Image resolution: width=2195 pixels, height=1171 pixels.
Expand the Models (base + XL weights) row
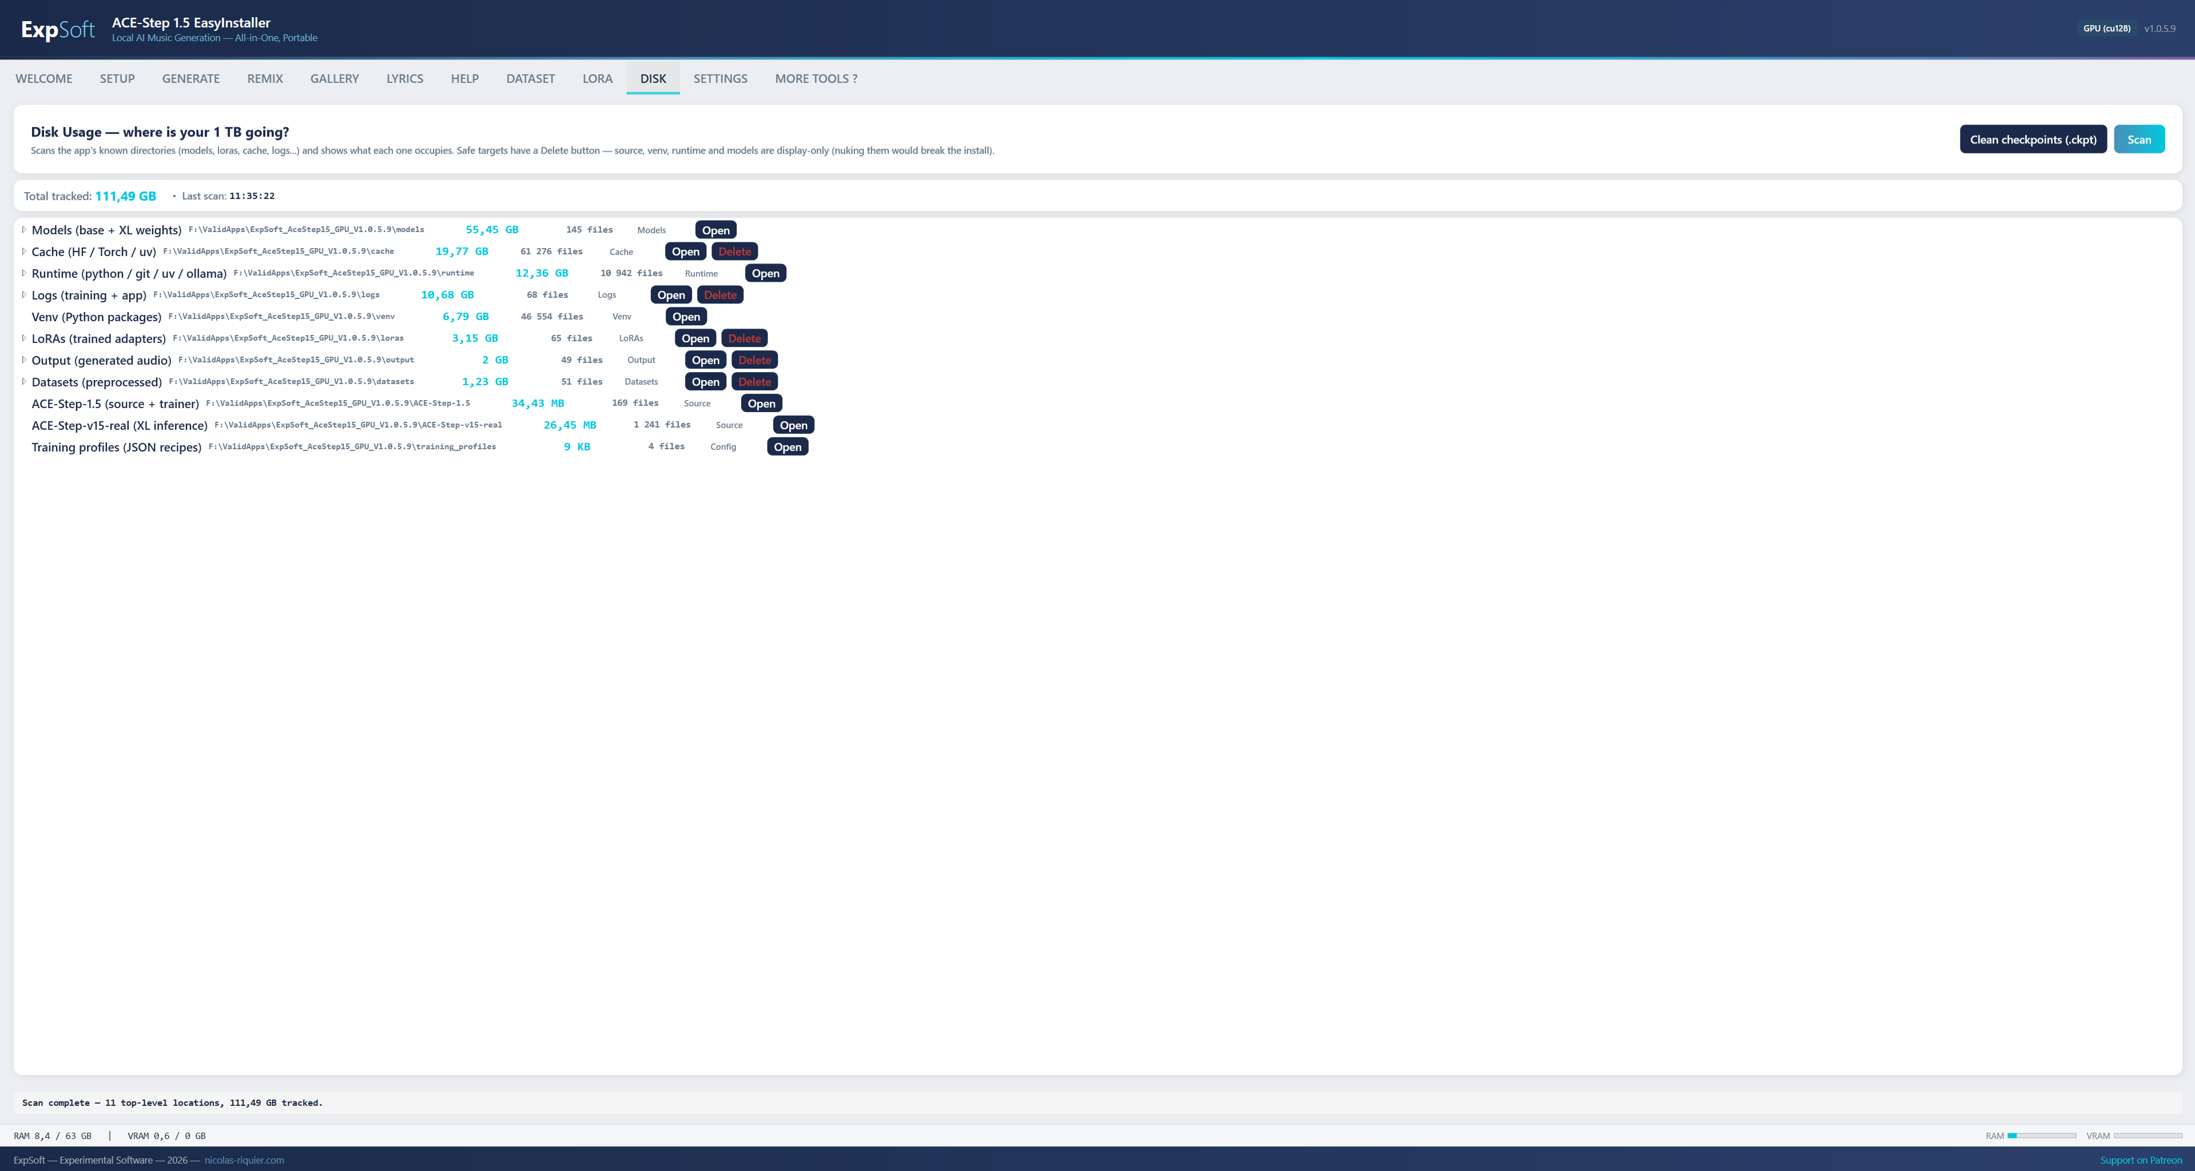point(24,230)
